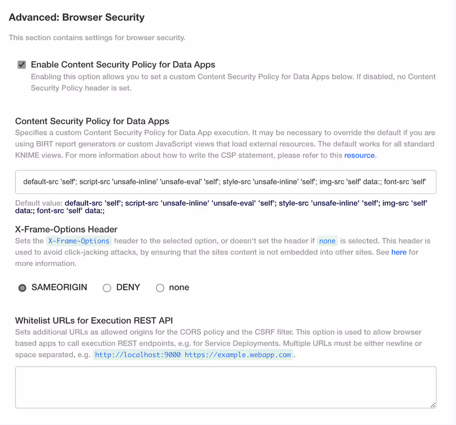Select the SAMEORIGIN radio option
The width and height of the screenshot is (456, 425).
(x=22, y=287)
